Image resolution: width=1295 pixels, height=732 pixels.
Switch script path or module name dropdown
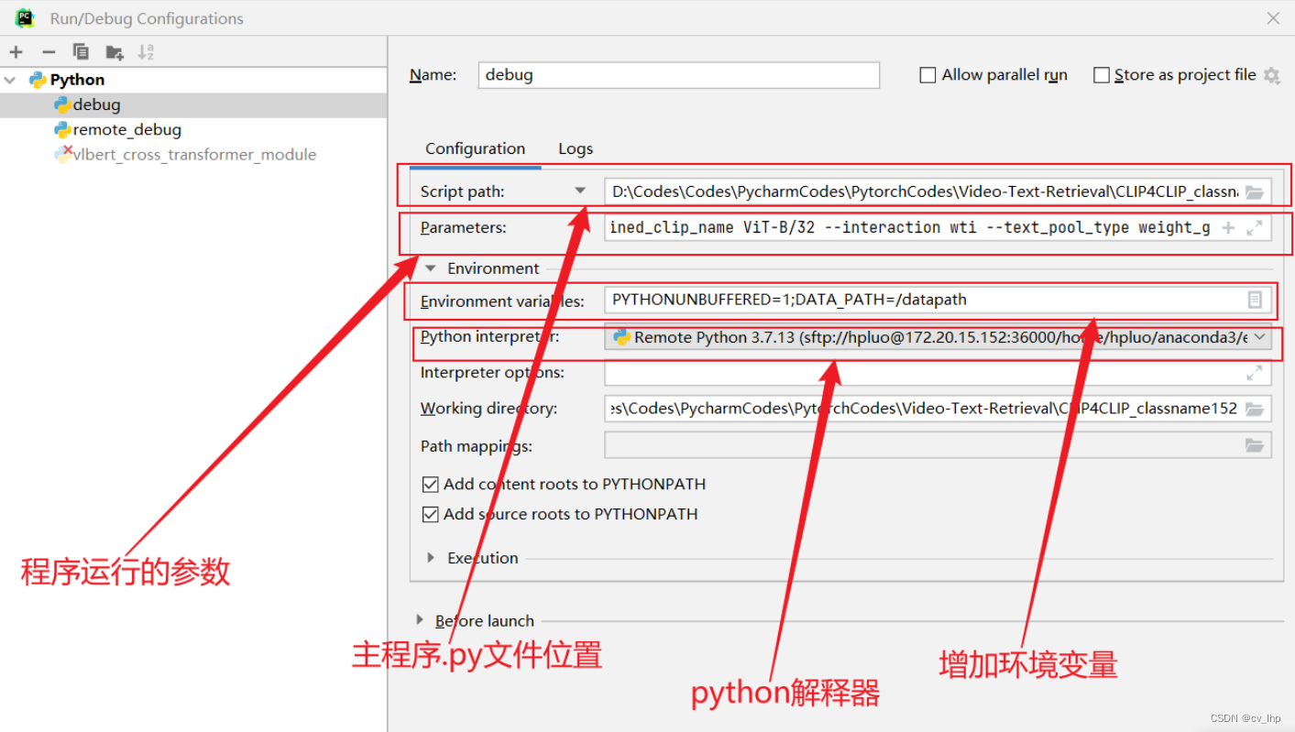[580, 191]
